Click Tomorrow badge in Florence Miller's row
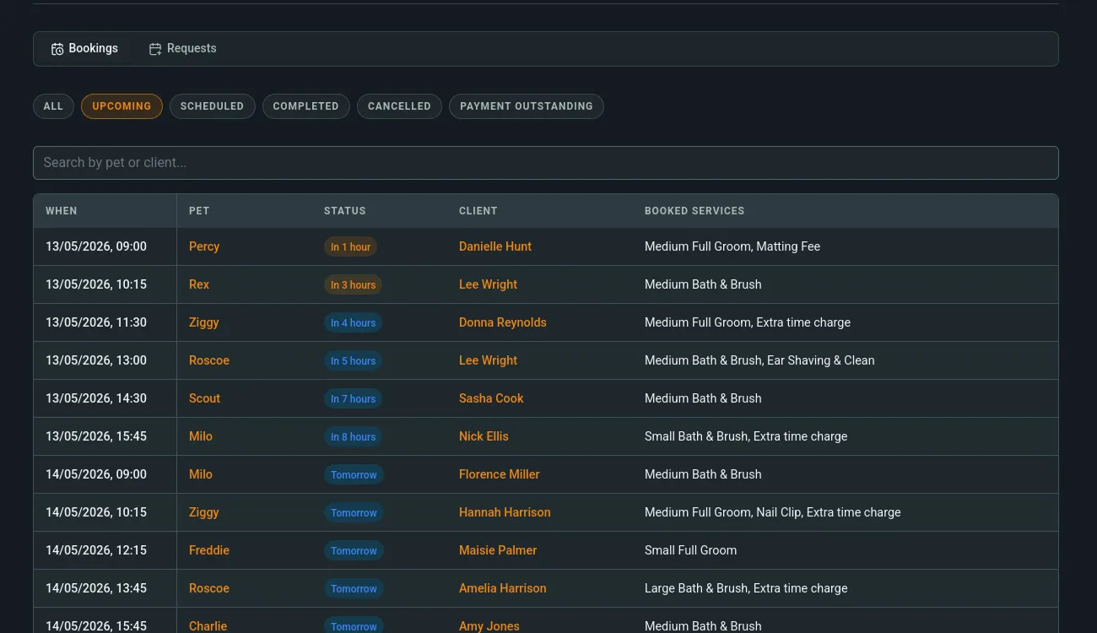 354,475
